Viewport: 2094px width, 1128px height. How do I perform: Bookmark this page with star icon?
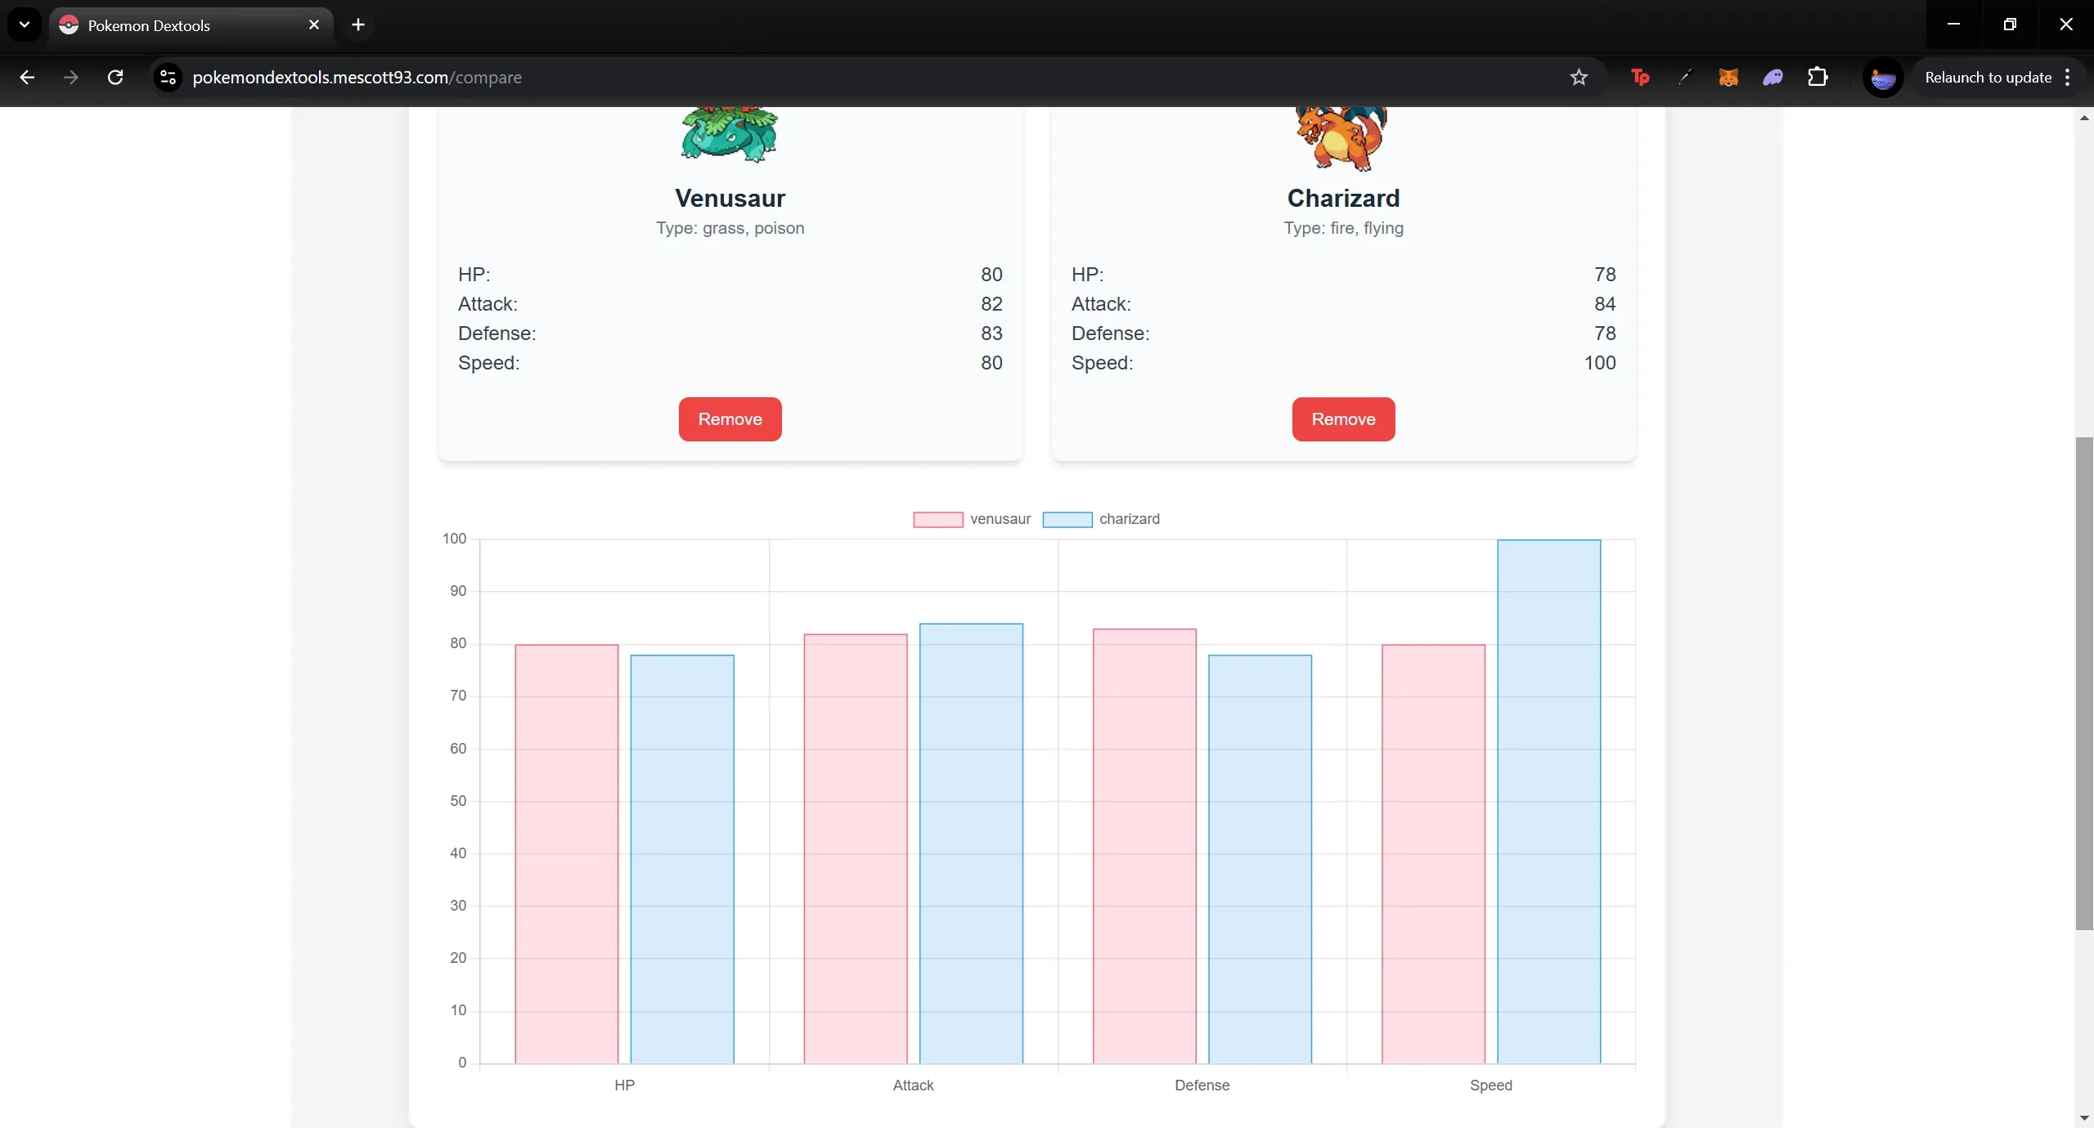tap(1578, 78)
